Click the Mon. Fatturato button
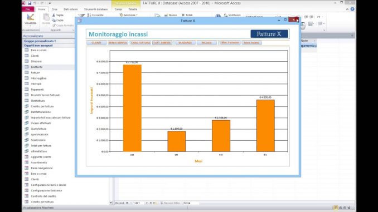The height and width of the screenshot is (212, 378). tap(230, 43)
